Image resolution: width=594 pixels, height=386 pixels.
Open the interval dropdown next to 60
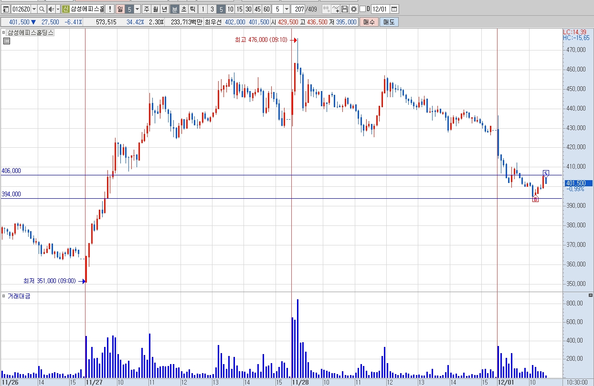286,9
